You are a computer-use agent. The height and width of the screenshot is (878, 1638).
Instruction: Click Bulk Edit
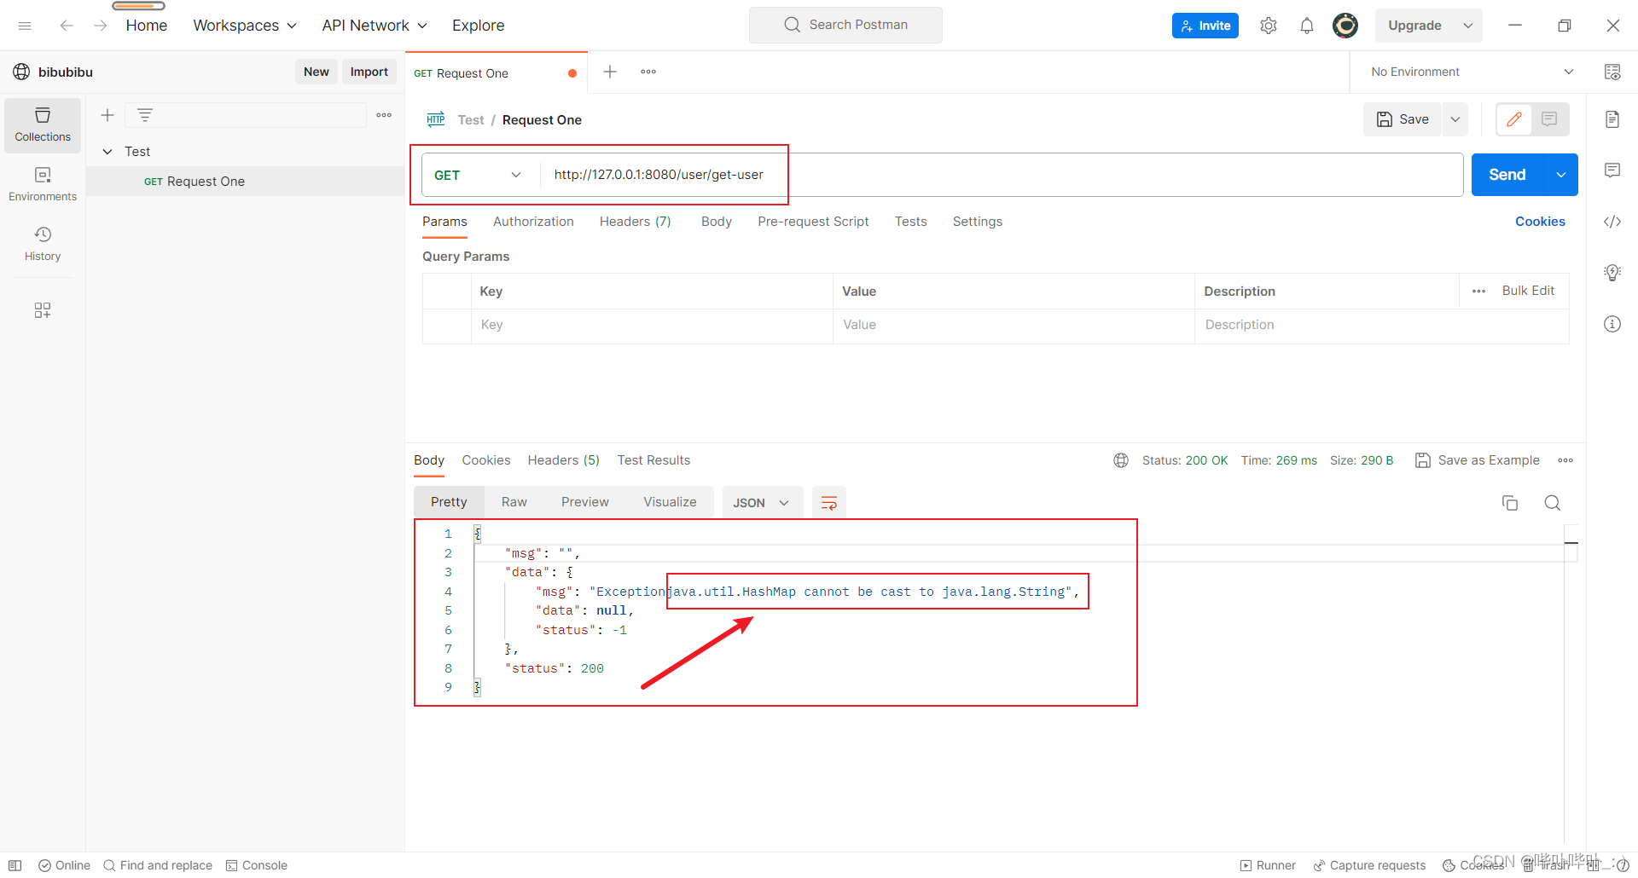1528,291
